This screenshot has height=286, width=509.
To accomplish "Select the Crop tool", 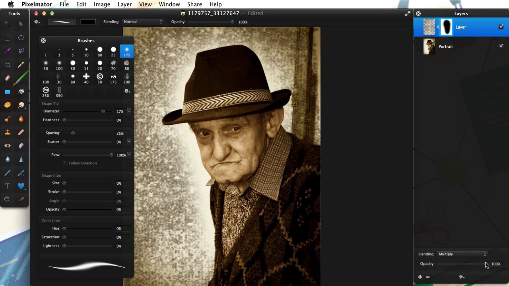I will point(8,64).
